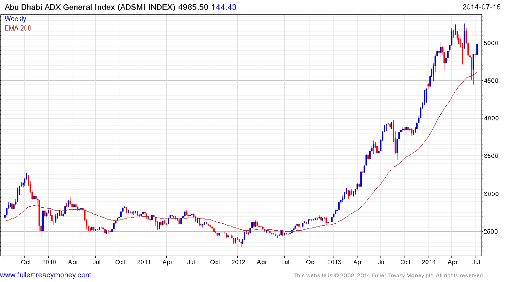
Task: Select the Weekly timeframe label
Action: [16, 19]
